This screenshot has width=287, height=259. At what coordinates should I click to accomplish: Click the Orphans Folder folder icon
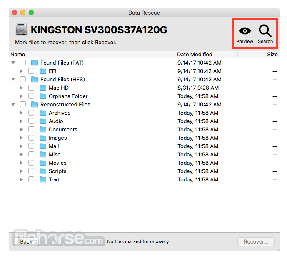43,96
